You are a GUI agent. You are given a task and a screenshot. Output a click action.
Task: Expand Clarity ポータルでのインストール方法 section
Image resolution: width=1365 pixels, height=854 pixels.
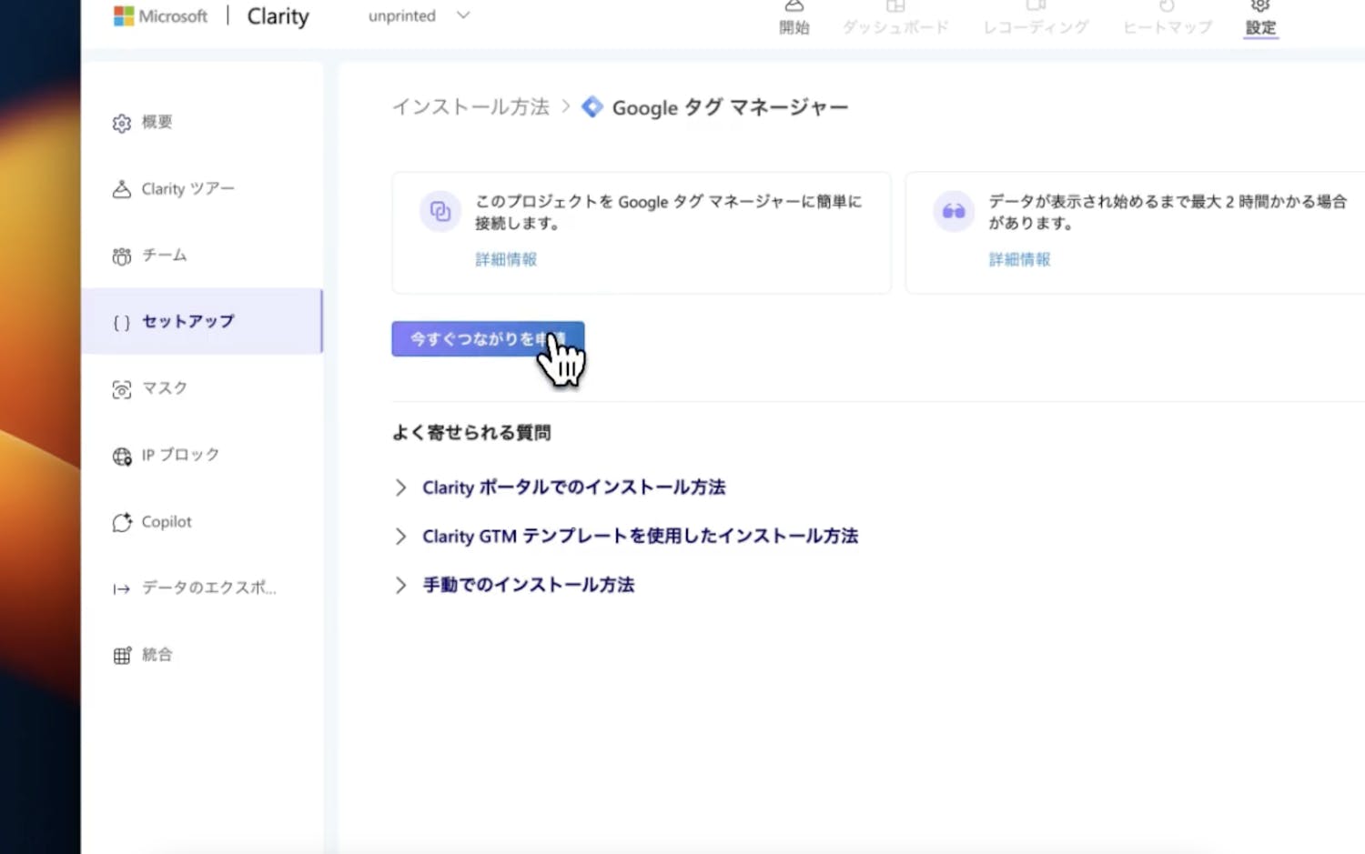click(400, 487)
